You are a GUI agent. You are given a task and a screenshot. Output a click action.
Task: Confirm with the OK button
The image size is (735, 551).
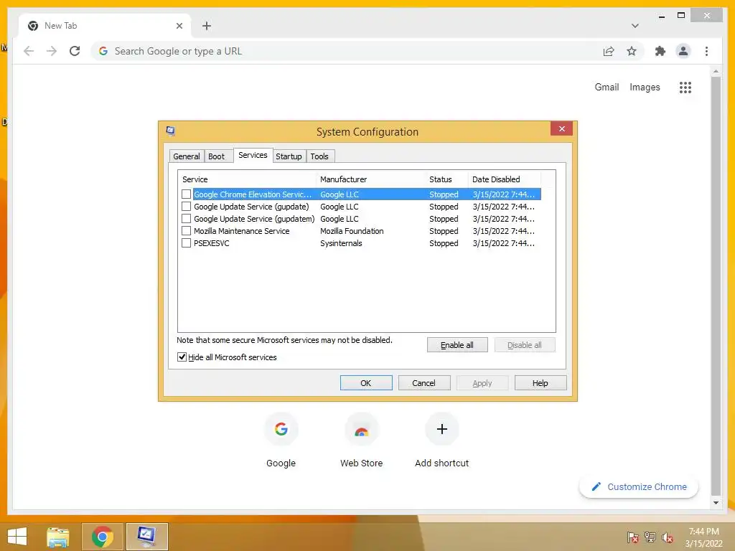pyautogui.click(x=365, y=383)
